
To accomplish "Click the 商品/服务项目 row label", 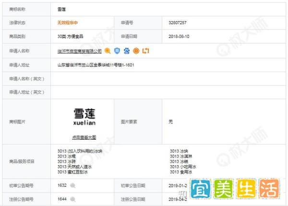I will pyautogui.click(x=22, y=161).
